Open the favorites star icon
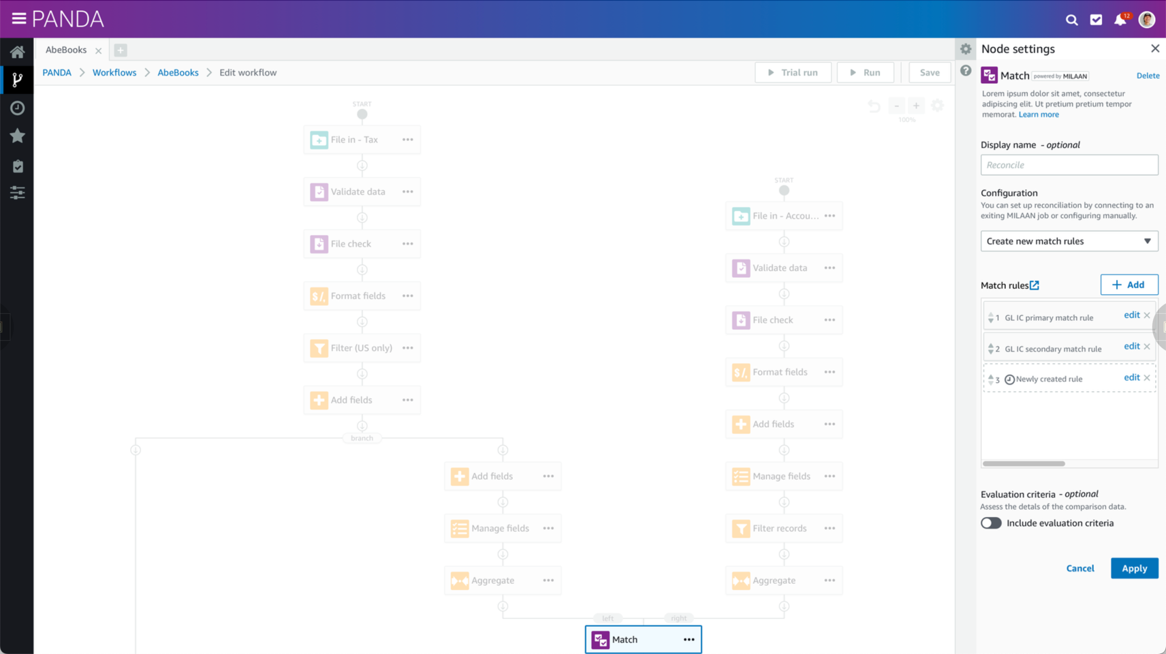Viewport: 1166px width, 654px height. click(17, 136)
